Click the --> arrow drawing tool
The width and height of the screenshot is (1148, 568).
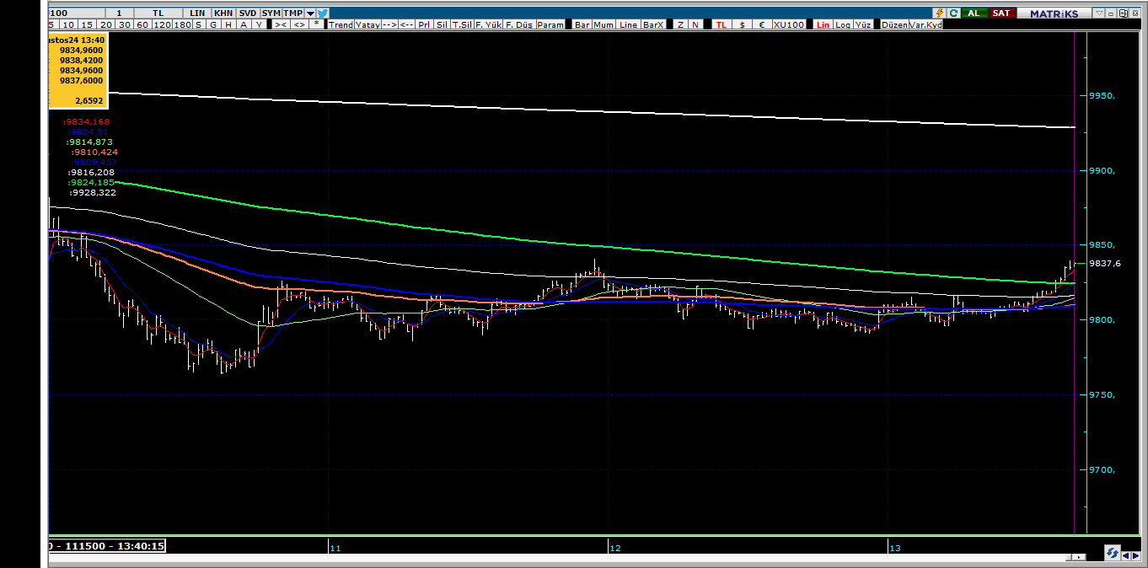pos(390,24)
